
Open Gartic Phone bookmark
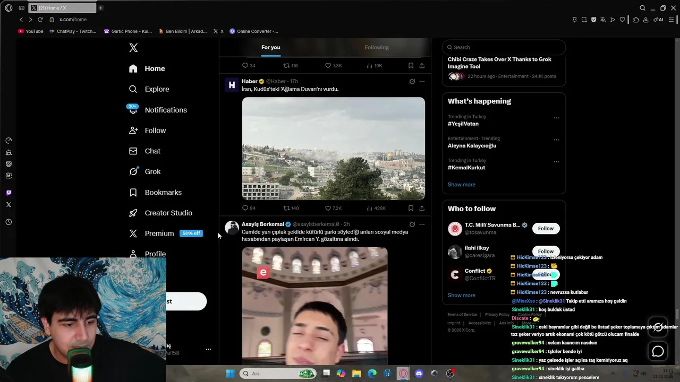pos(128,31)
